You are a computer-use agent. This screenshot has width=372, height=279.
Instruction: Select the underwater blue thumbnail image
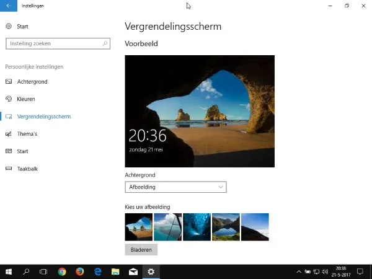197,227
